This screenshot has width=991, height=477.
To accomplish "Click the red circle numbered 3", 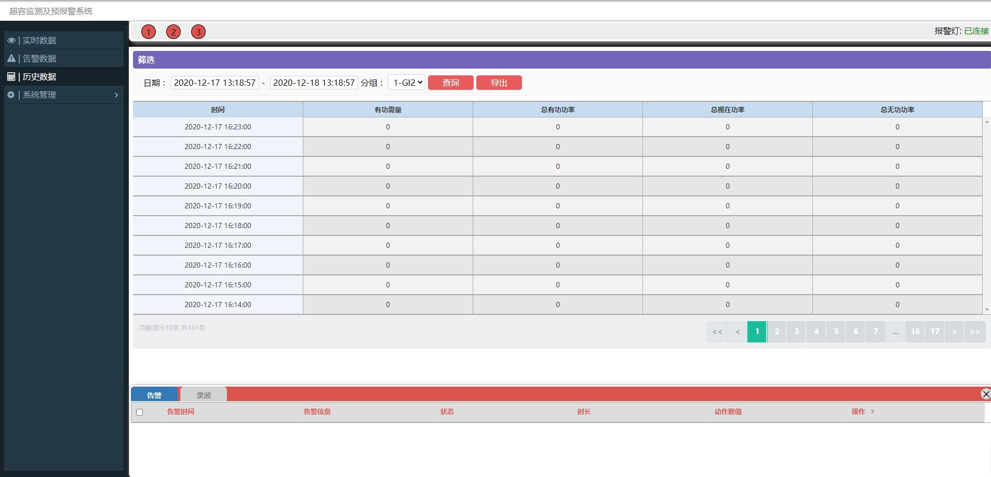I will pyautogui.click(x=198, y=32).
